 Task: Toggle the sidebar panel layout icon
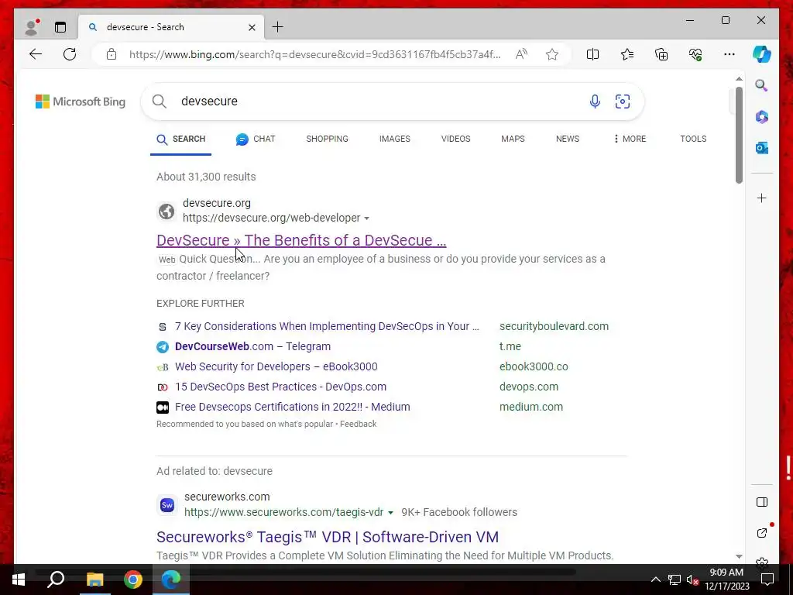[762, 502]
